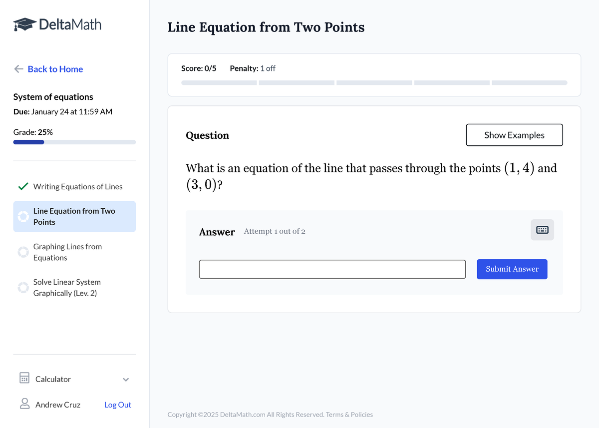Select Writing Equations of Lines in sidebar

[x=77, y=186]
